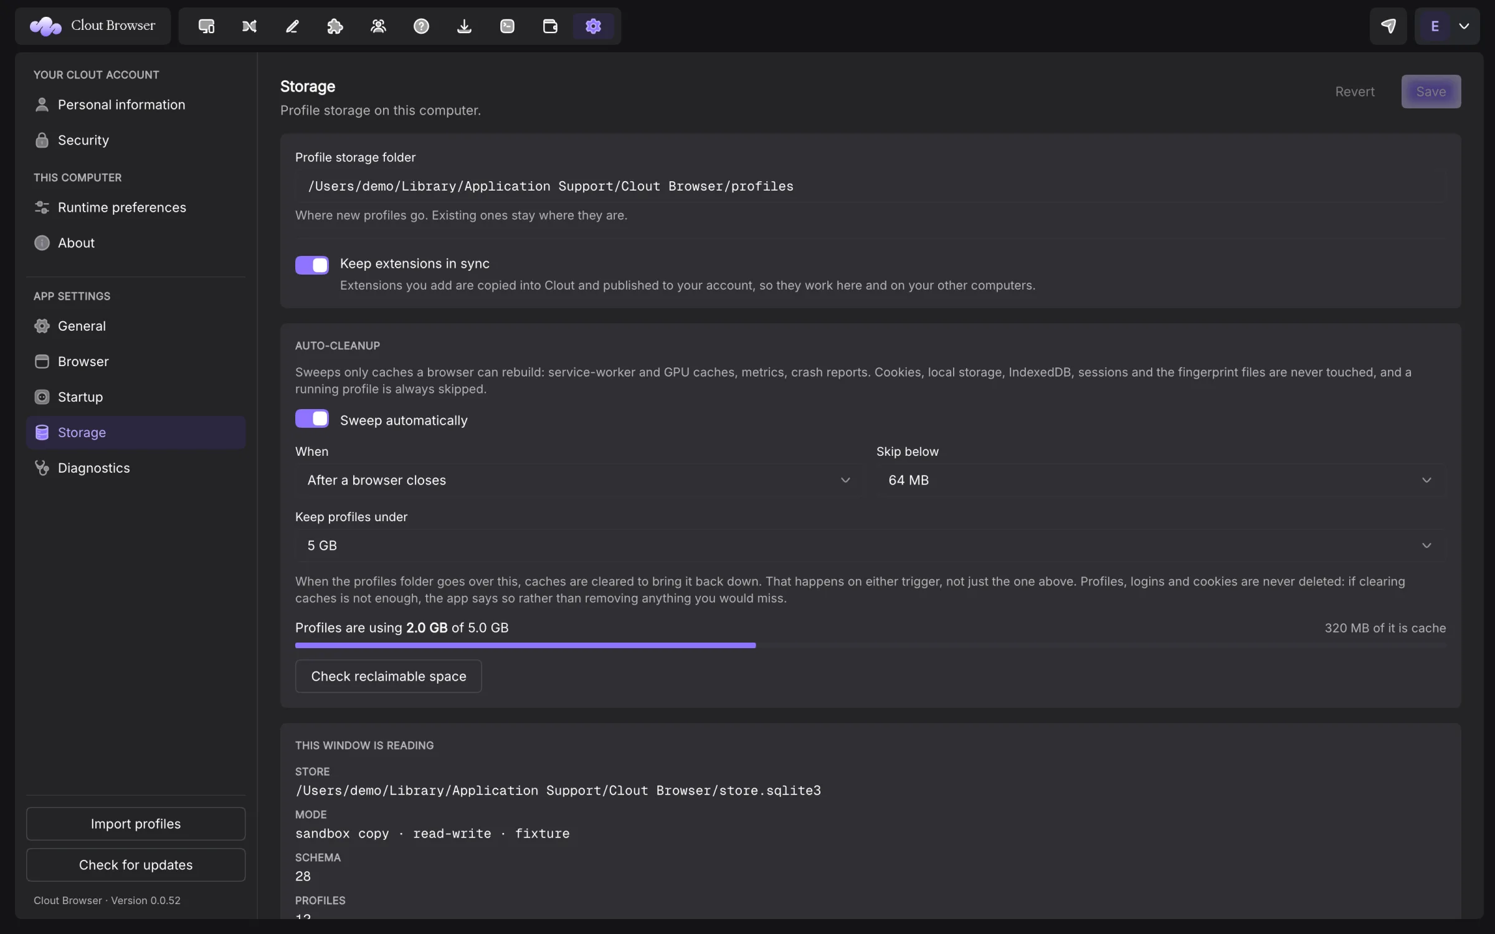Click the Storage page heading
This screenshot has height=934, width=1495.
click(x=308, y=87)
